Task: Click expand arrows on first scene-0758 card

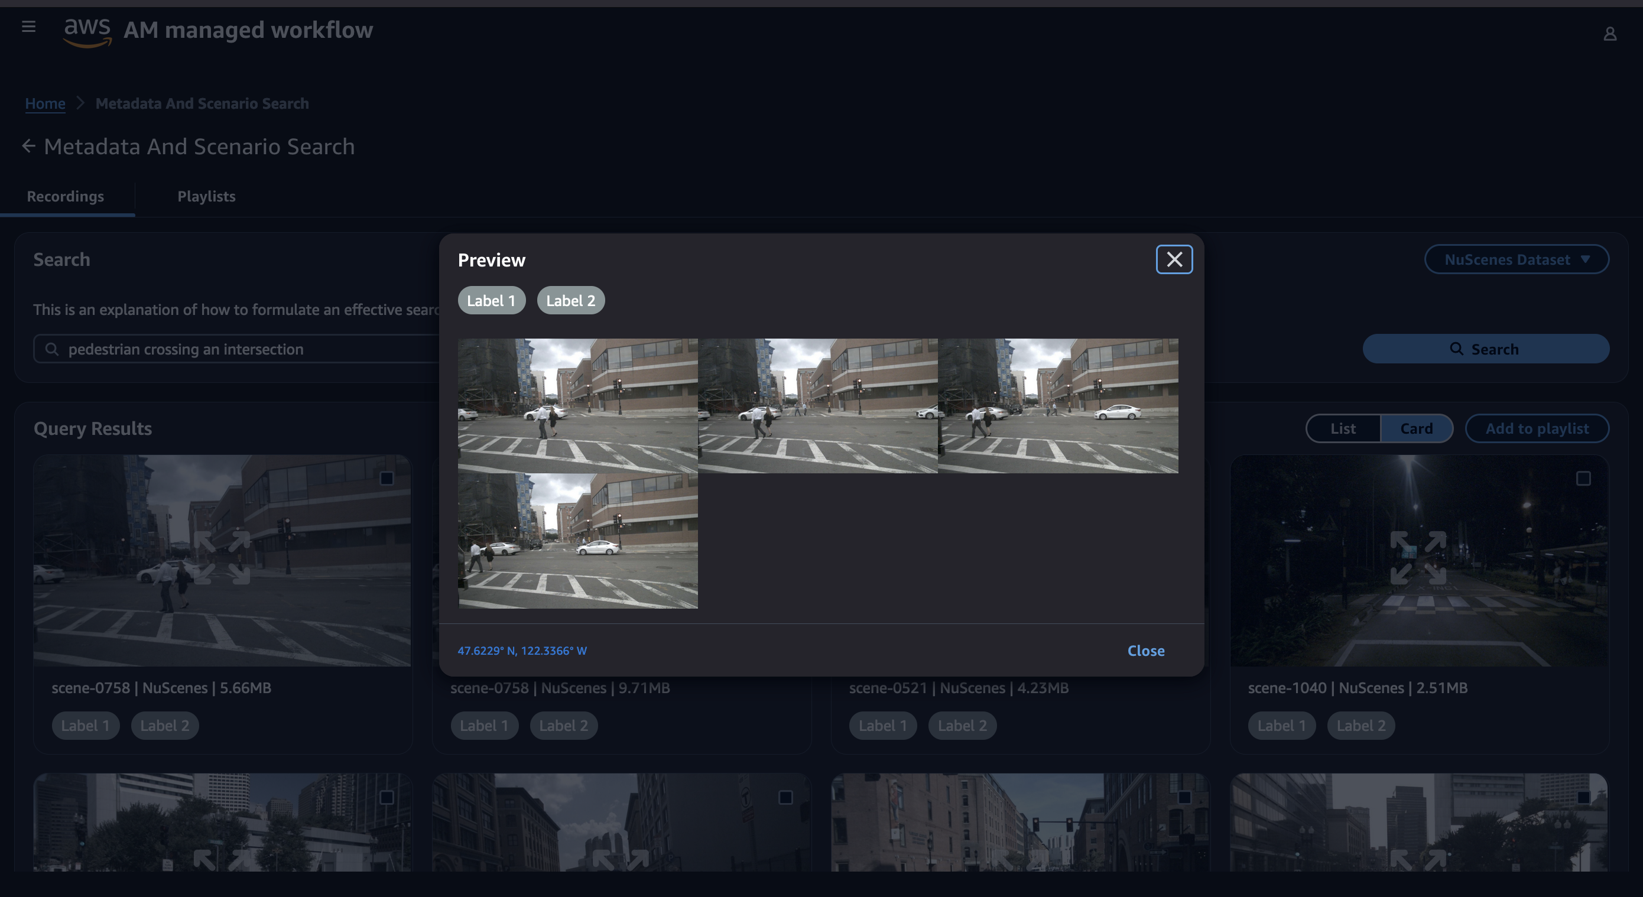Action: click(222, 558)
